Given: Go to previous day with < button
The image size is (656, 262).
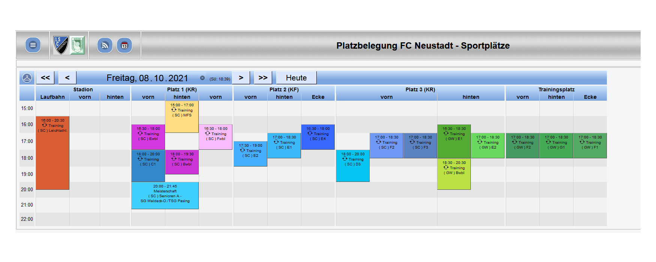Looking at the screenshot, I should (67, 78).
